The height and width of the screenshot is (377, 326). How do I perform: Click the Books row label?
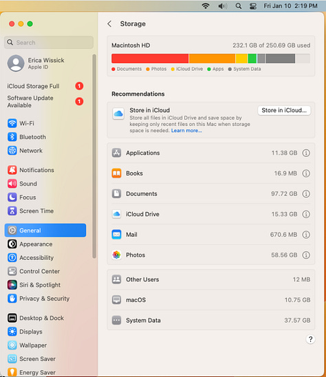pyautogui.click(x=134, y=173)
